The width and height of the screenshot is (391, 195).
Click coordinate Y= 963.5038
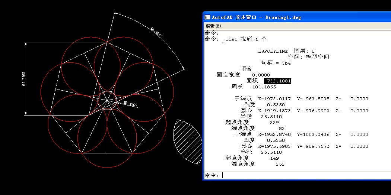[x=313, y=99]
